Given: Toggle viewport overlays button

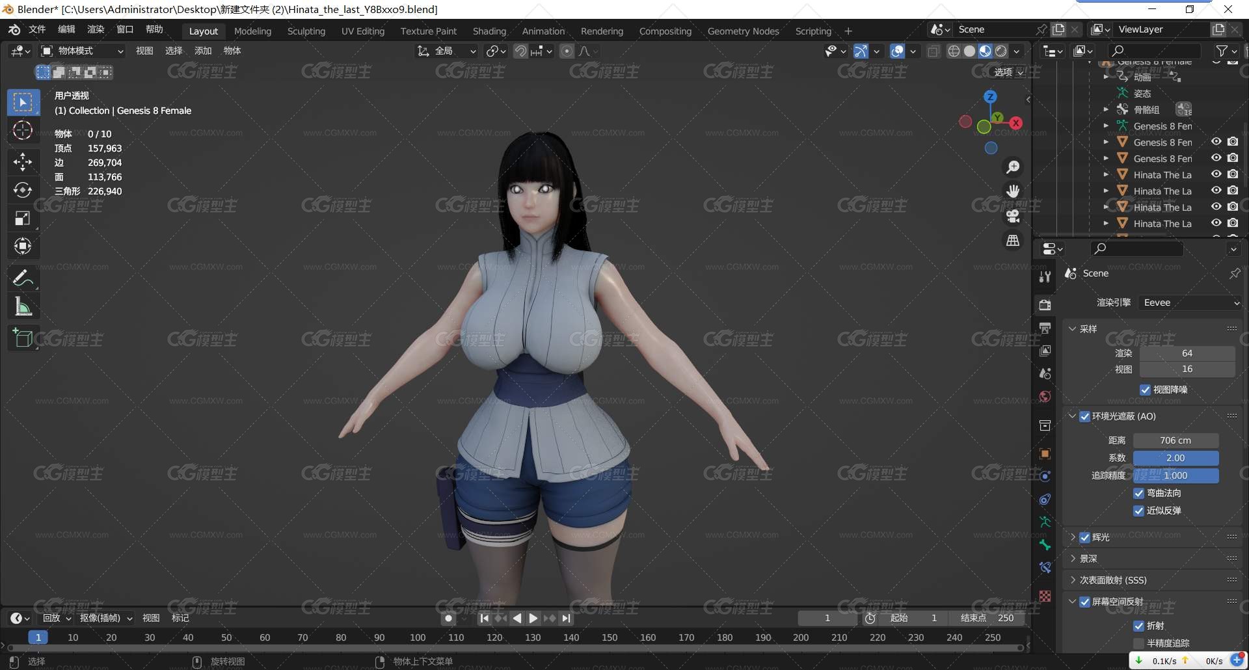Looking at the screenshot, I should (x=897, y=51).
